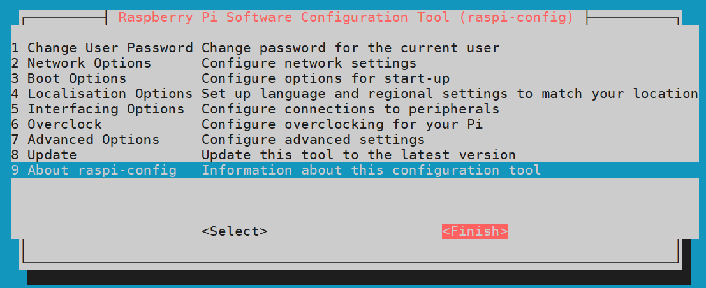706x288 pixels.
Task: Click 'Information about this configuration tool' text
Action: pyautogui.click(x=371, y=170)
